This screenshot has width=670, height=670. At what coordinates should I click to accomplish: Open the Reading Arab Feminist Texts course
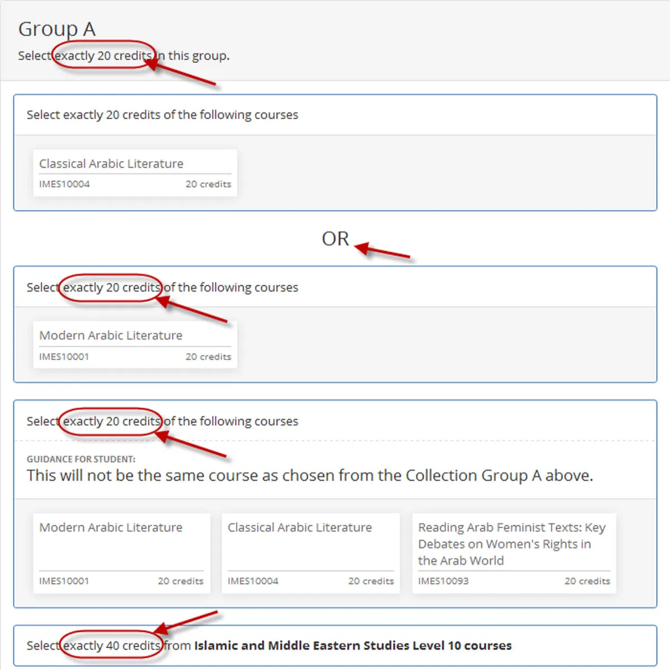(x=511, y=544)
